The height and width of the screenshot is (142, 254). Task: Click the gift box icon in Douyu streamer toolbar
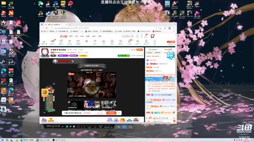[x=86, y=42]
